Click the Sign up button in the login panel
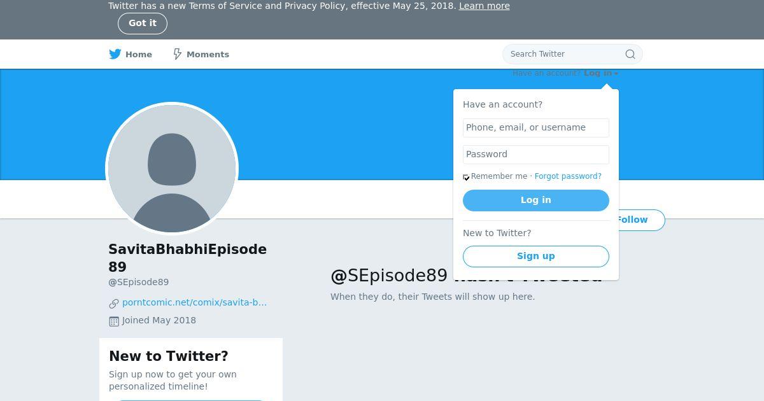 tap(536, 257)
